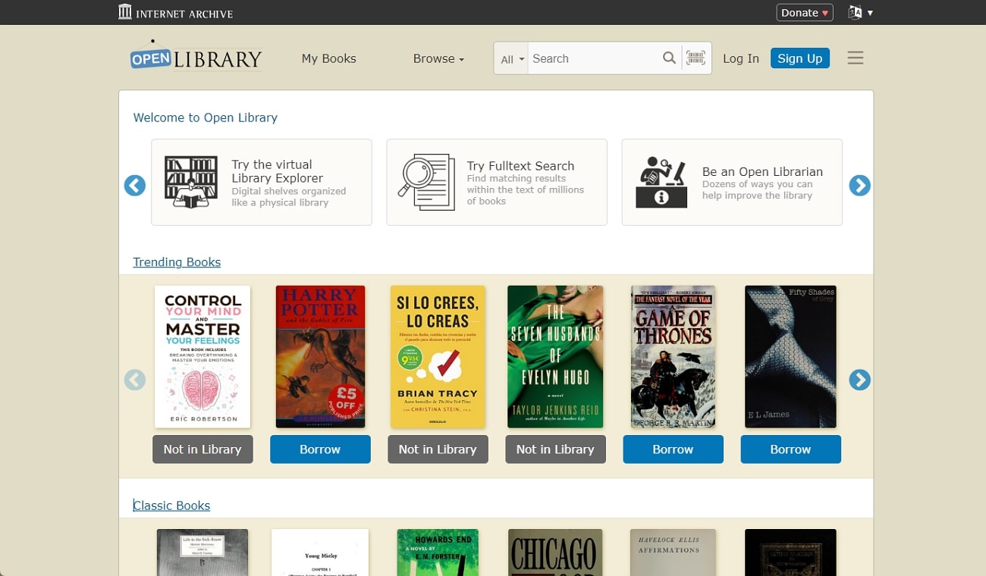The height and width of the screenshot is (576, 986).
Task: Click the Log In link
Action: pos(740,58)
